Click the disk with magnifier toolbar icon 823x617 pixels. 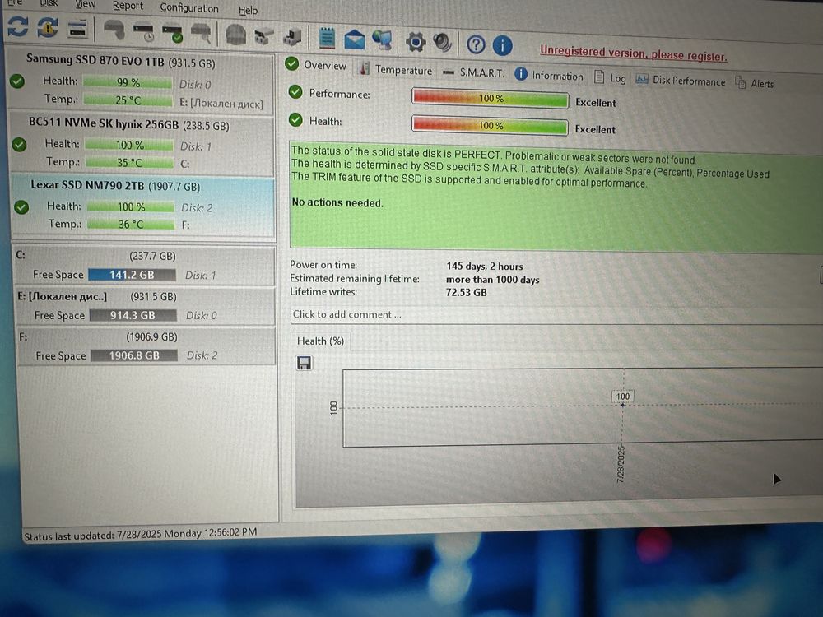[201, 34]
